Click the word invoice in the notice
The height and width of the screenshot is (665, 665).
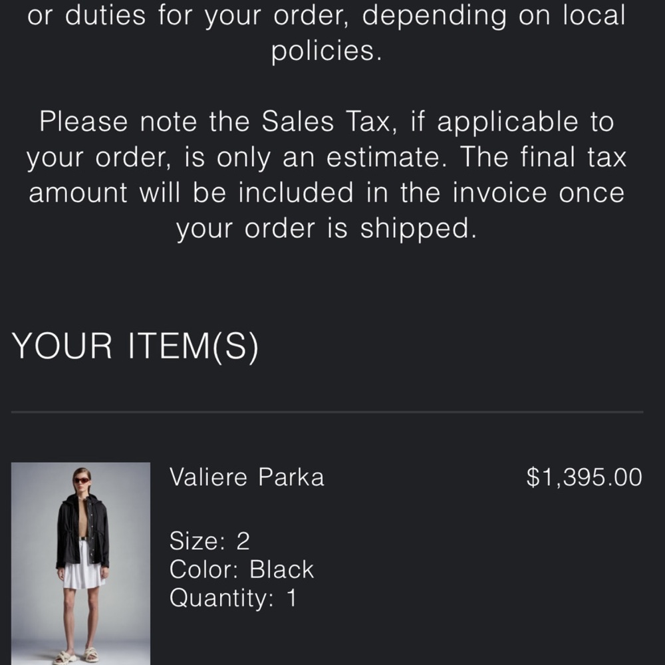click(499, 193)
